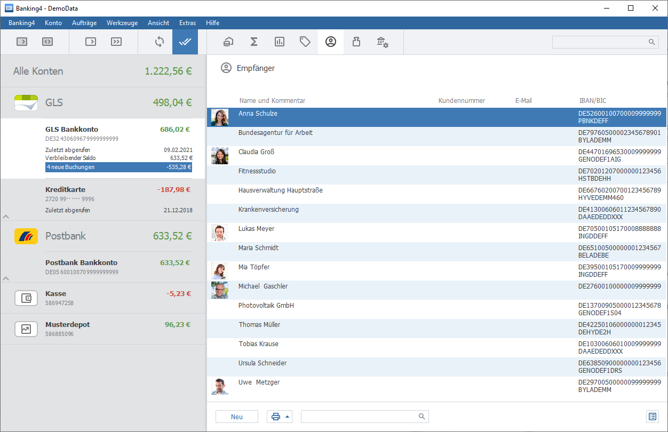
Task: Collapse the GLS account group chevron
Action: point(6,216)
